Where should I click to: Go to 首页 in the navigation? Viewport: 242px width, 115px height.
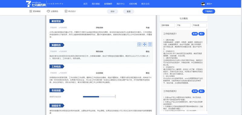click(x=85, y=4)
